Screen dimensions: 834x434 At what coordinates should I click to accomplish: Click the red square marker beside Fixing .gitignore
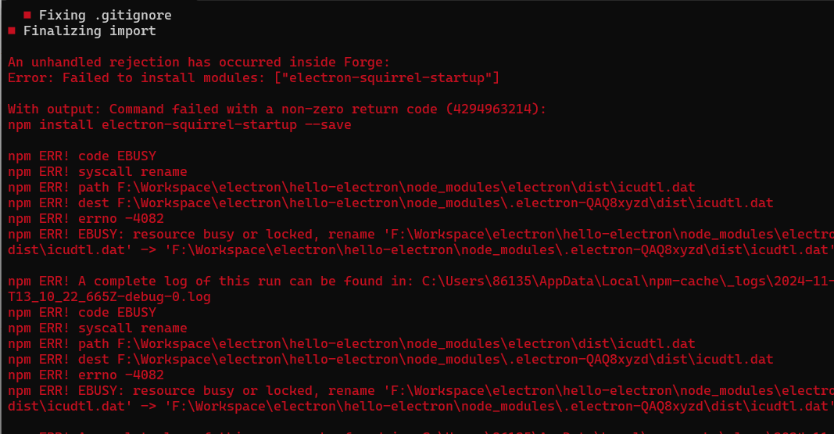[x=27, y=15]
